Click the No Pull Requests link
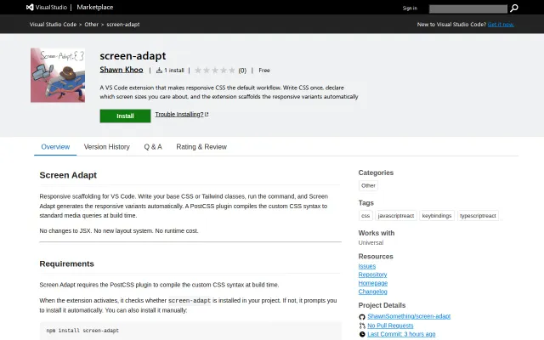The width and height of the screenshot is (544, 340). [x=390, y=326]
